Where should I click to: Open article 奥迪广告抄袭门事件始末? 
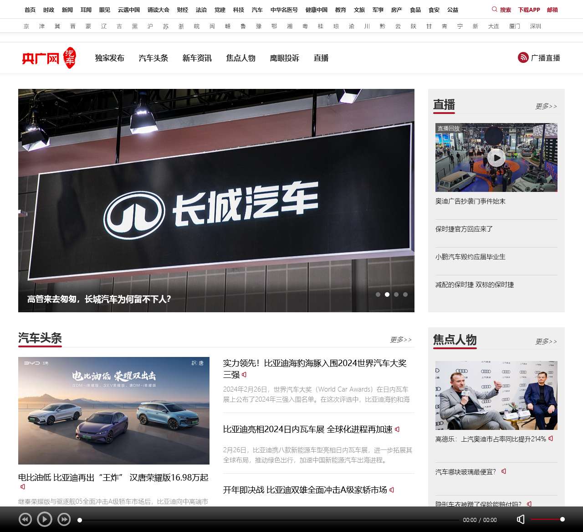point(470,201)
